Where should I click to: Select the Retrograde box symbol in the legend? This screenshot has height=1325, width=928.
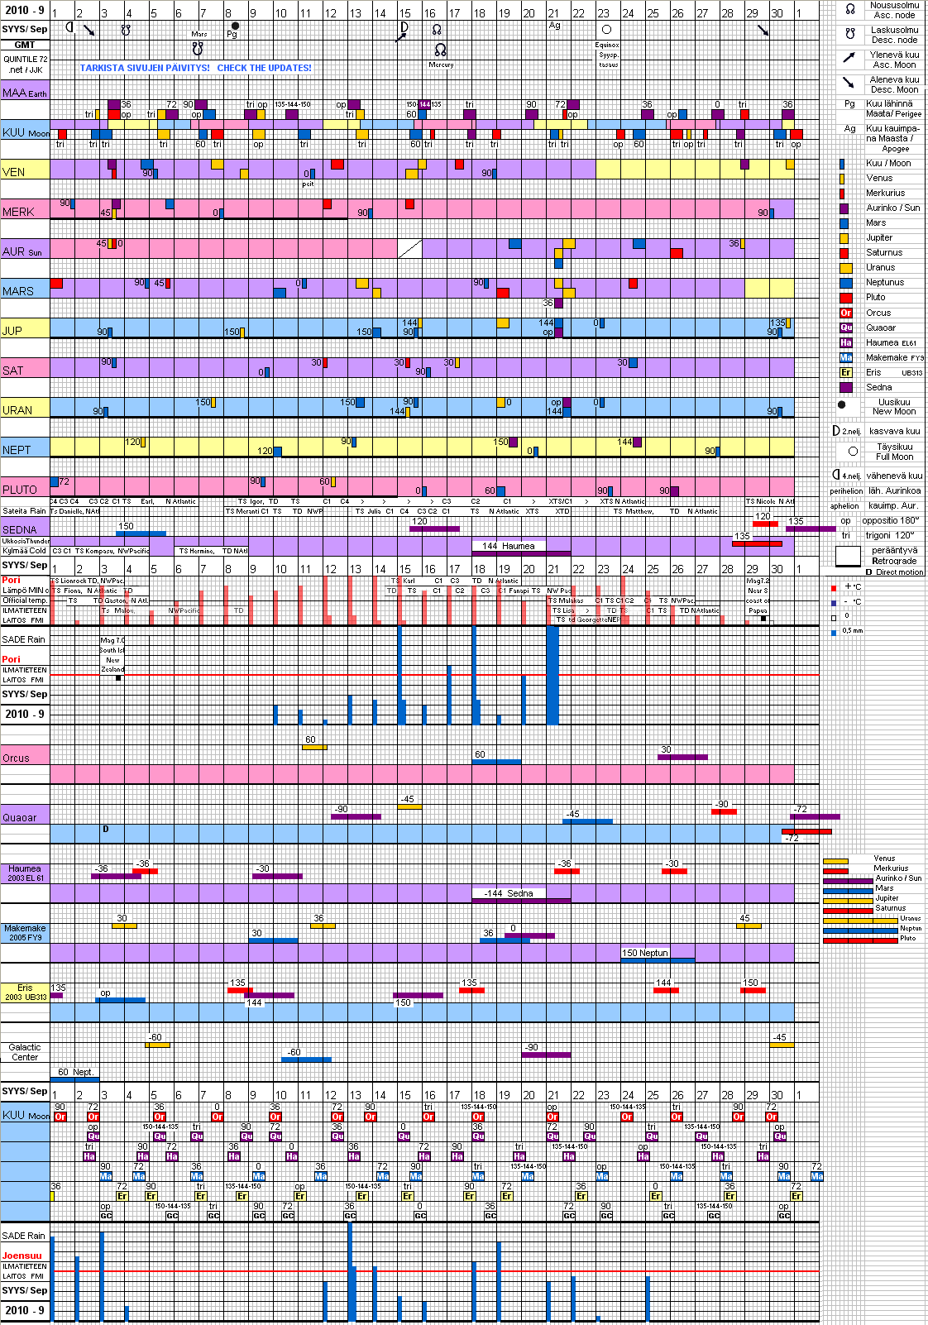848,556
